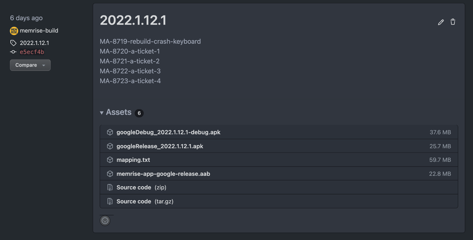Collapse the Assets section

102,112
